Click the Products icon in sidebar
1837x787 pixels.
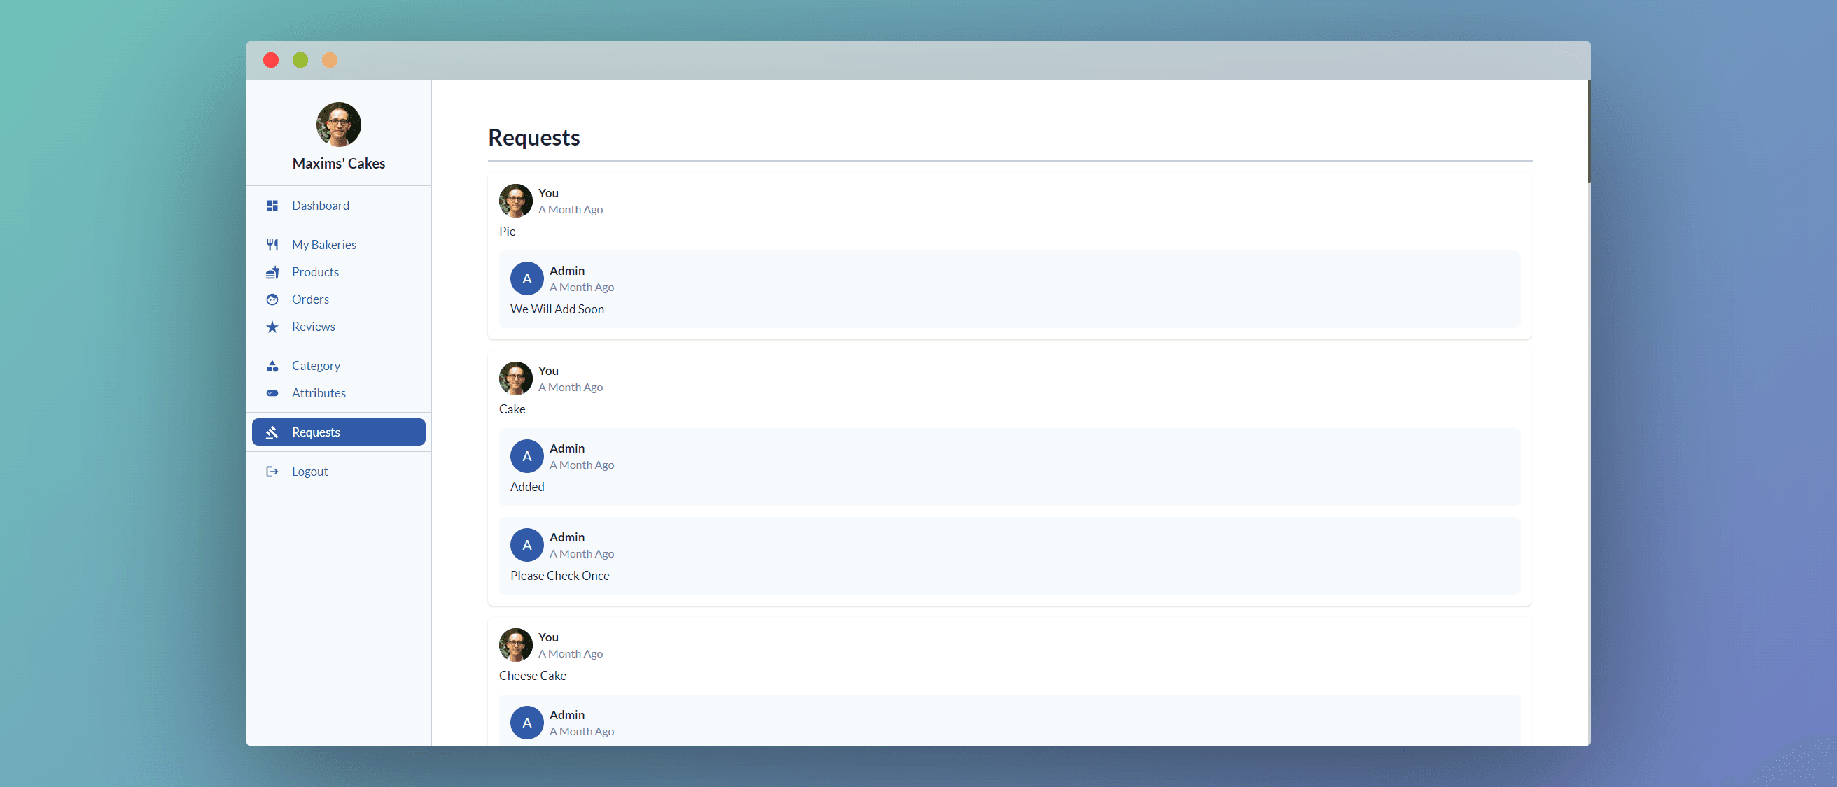pos(272,272)
